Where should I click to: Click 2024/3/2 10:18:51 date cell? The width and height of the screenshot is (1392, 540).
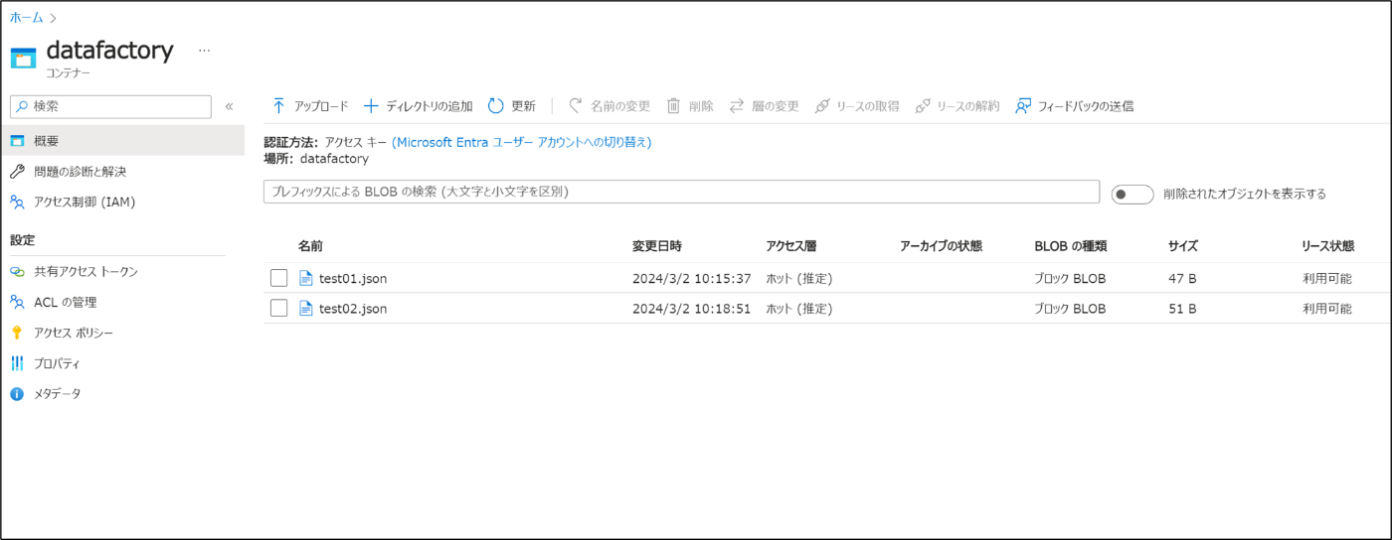point(692,309)
